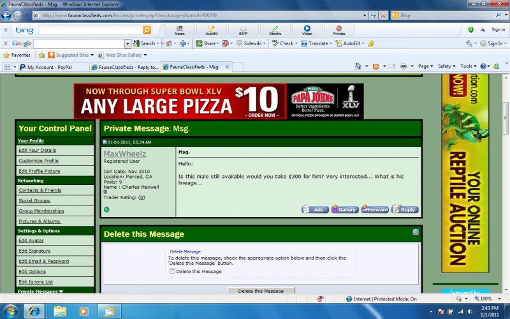This screenshot has height=319, width=510.
Task: Open the Video toolbar button
Action: [307, 30]
